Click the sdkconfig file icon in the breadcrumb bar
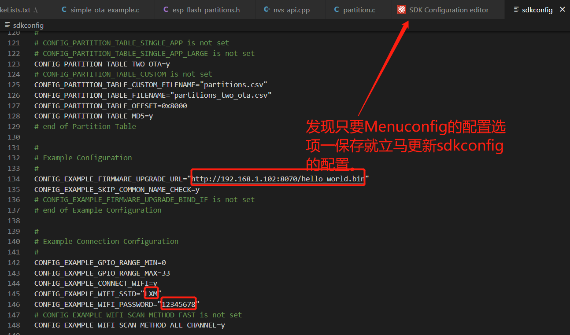Viewport: 570px width, 335px height. coord(6,25)
